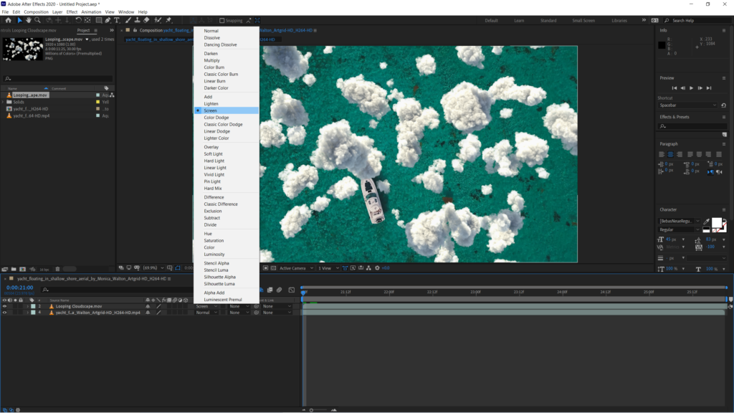Click the Home icon in toolbar

click(x=7, y=20)
